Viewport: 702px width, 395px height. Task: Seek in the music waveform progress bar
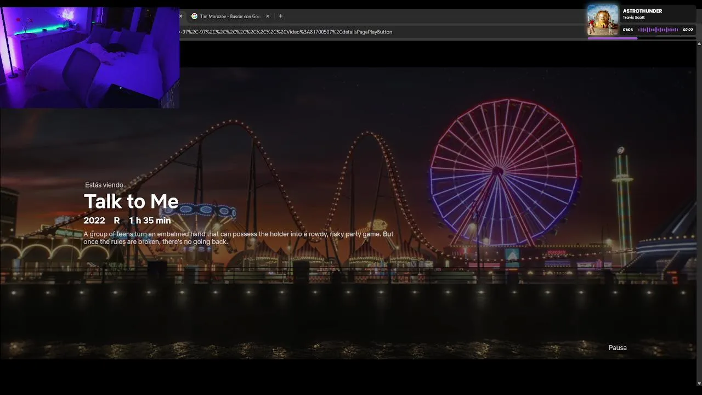pyautogui.click(x=658, y=30)
